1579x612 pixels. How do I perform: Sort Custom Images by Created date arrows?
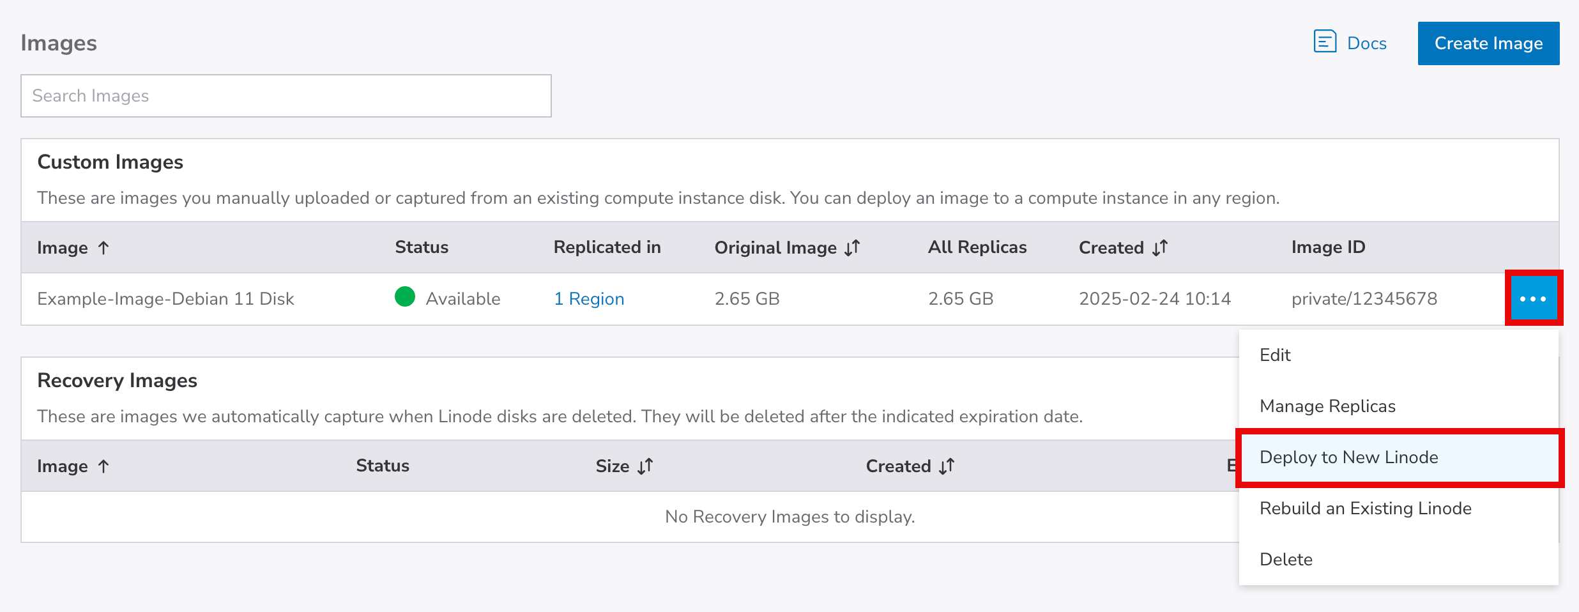[x=1160, y=248]
